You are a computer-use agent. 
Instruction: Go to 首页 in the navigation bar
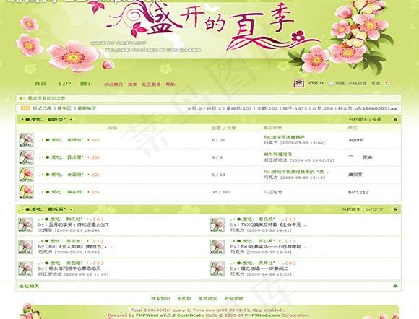[40, 84]
